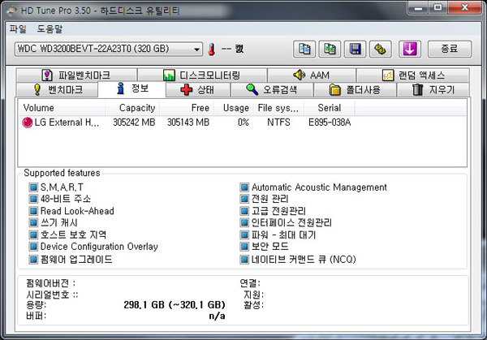Screen dimensions: 487x340
Task: Click the Capacity column header
Action: click(x=132, y=108)
